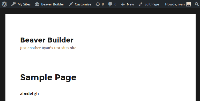View the 8 pending updates
This screenshot has height=101, width=200.
tap(103, 4)
